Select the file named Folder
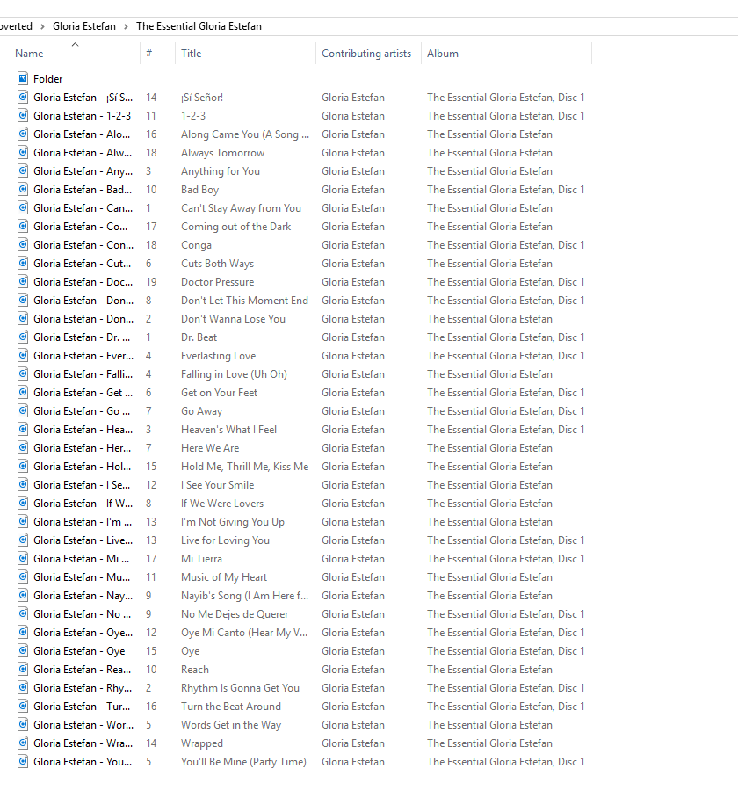 (48, 79)
